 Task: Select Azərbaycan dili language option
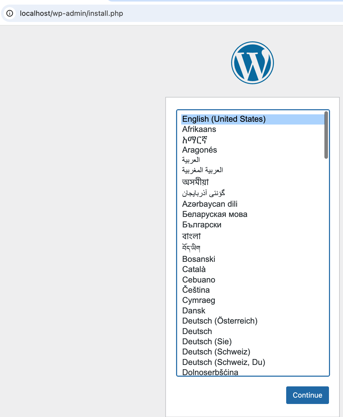pos(210,204)
